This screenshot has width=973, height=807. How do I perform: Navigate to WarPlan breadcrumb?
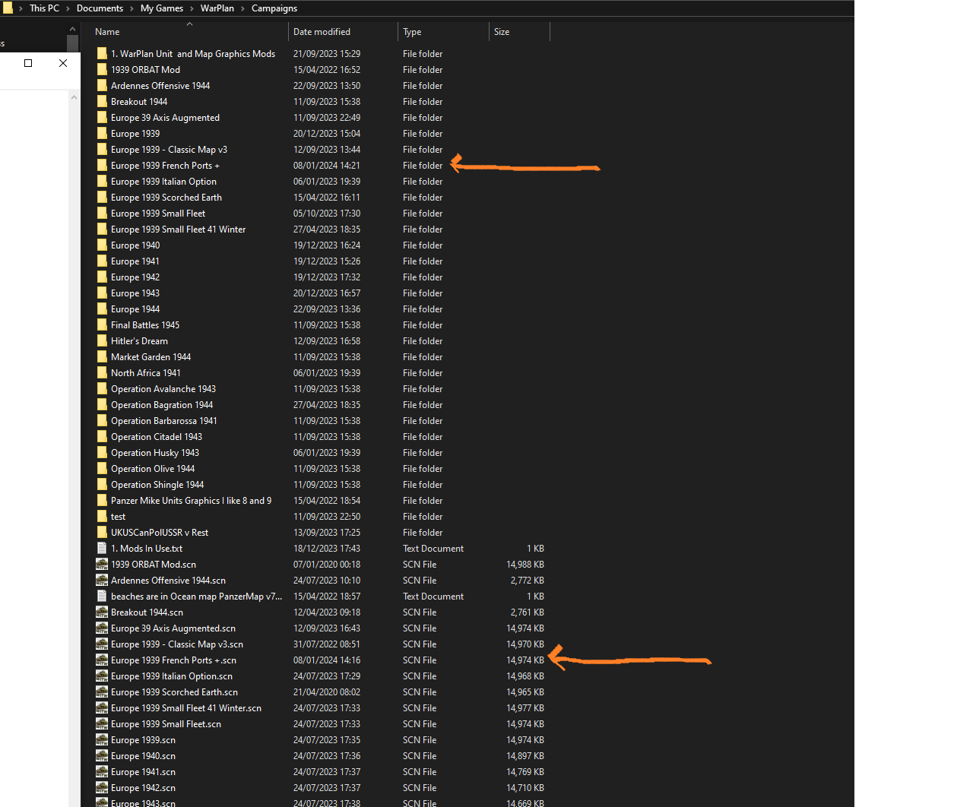tap(217, 8)
